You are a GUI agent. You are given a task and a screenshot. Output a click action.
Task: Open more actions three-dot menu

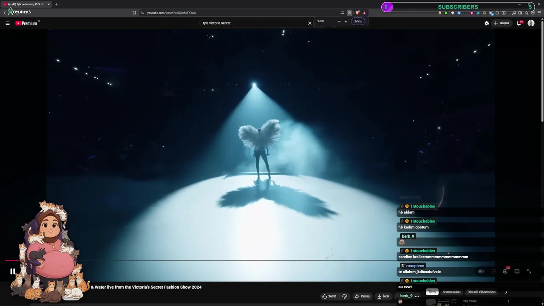(x=417, y=296)
